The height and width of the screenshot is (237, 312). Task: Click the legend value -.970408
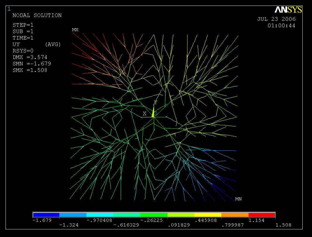point(99,220)
